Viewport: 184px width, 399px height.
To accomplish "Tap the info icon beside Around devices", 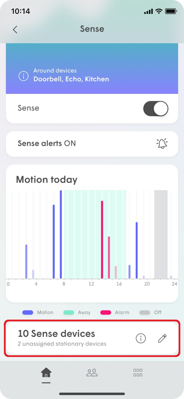I will 23,76.
